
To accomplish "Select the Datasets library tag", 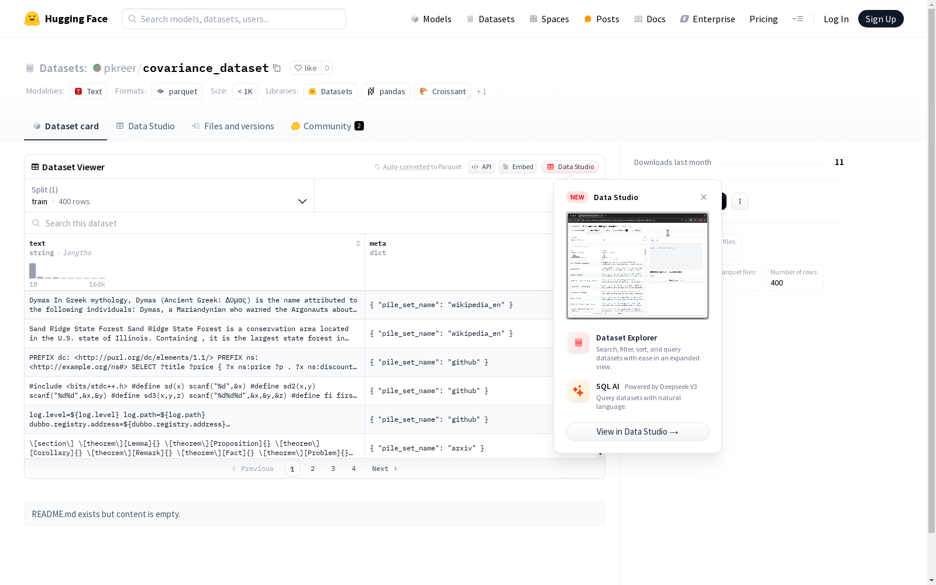I will 331,91.
